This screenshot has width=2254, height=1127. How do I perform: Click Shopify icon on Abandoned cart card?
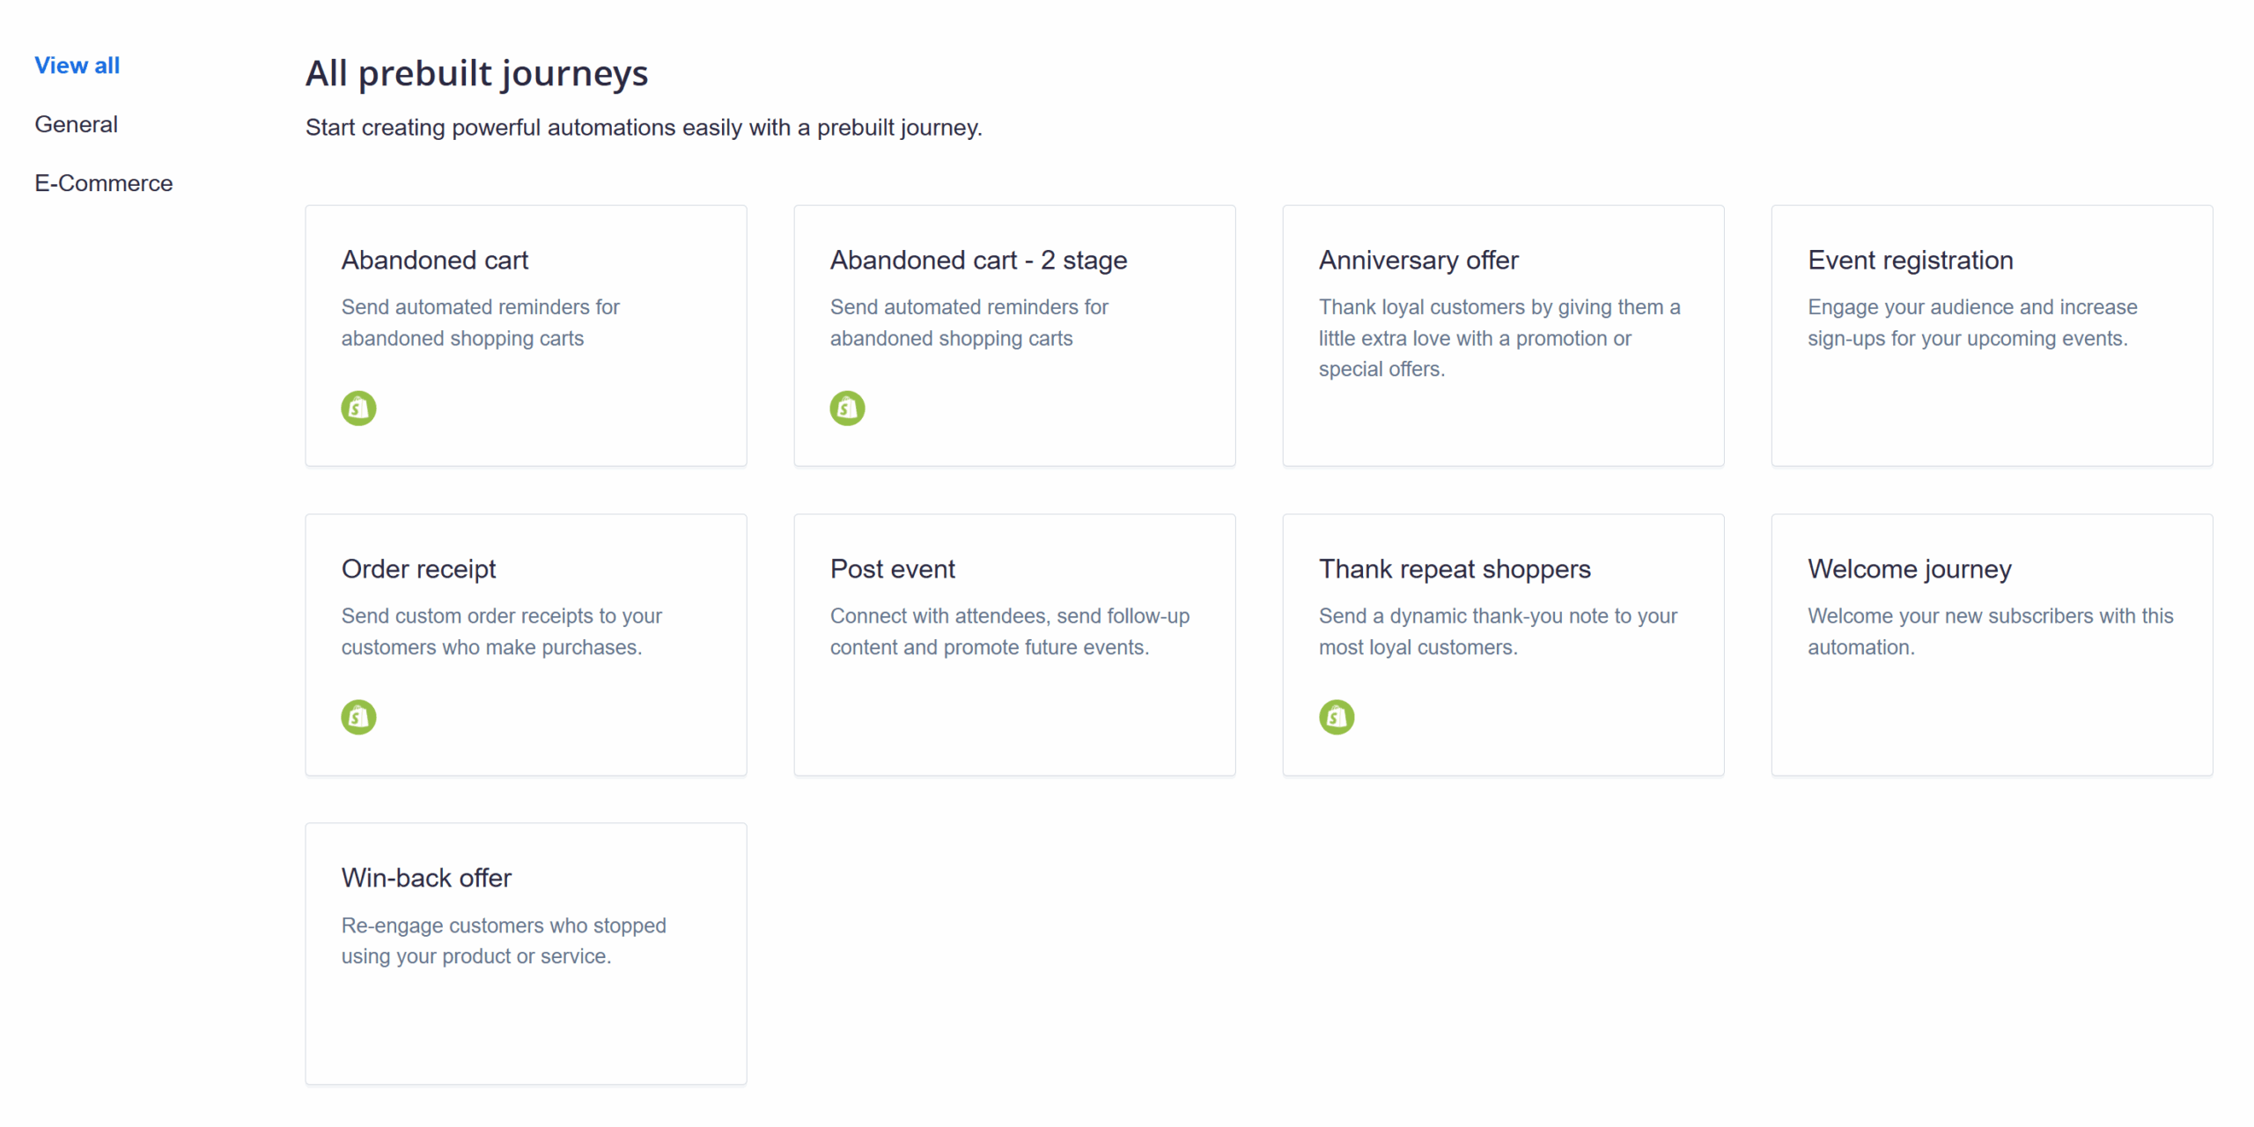point(358,409)
